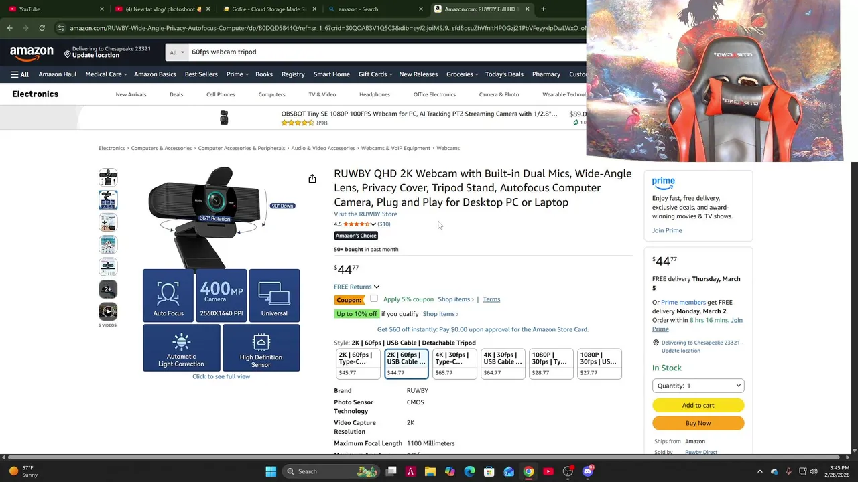This screenshot has height=482, width=858.
Task: Click the browser address bar URL
Action: click(328, 28)
